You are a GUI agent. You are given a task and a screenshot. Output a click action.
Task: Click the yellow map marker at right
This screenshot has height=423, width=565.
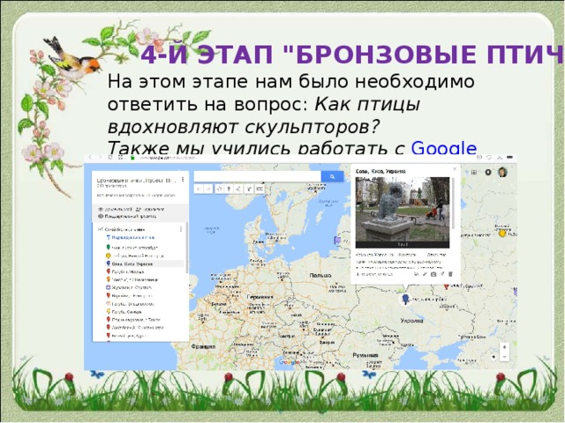click(502, 233)
